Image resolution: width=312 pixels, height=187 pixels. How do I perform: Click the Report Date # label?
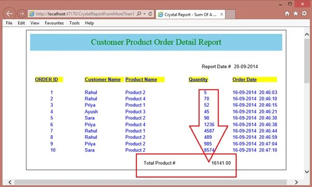216,67
